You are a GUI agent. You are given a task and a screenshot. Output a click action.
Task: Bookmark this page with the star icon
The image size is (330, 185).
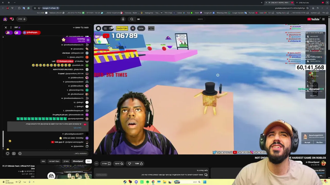tap(35, 8)
